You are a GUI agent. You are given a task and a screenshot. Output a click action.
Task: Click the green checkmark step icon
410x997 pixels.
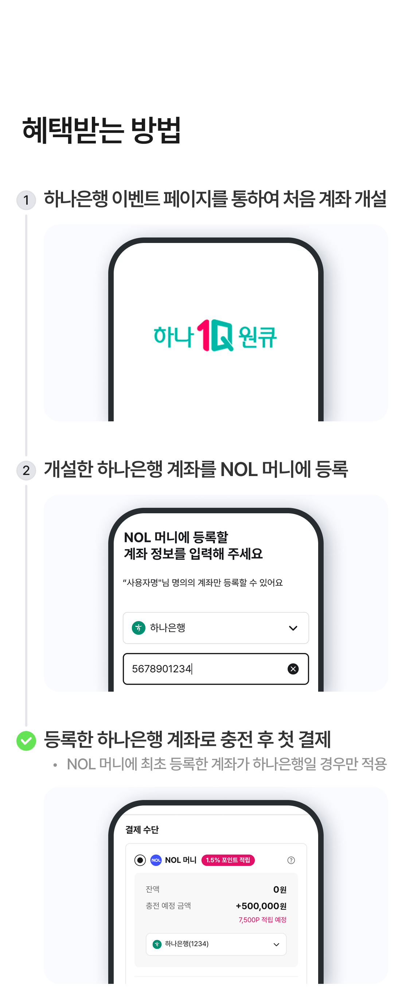26,741
